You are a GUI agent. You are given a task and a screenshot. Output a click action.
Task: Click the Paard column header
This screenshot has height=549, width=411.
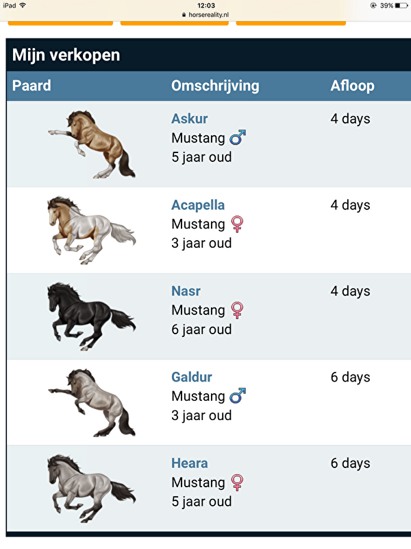coord(31,86)
